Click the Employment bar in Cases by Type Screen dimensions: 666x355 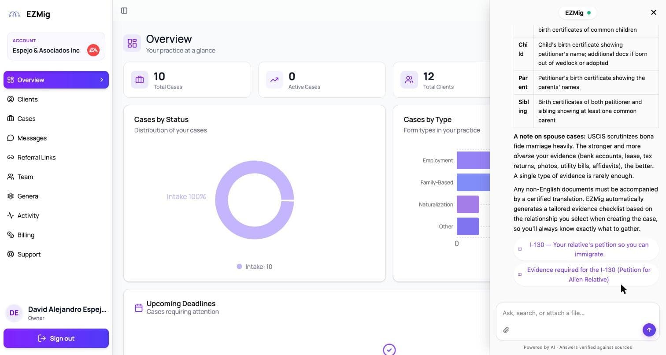click(473, 160)
